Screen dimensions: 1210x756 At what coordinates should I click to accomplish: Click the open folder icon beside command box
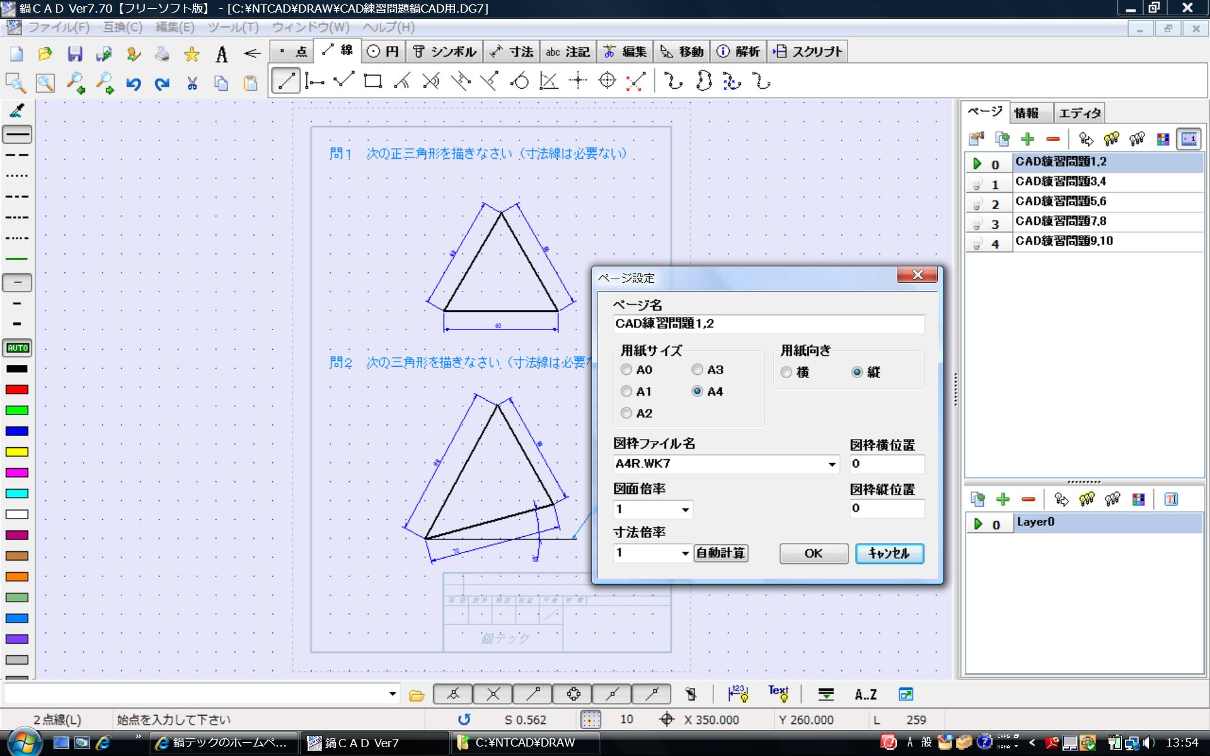tap(417, 695)
